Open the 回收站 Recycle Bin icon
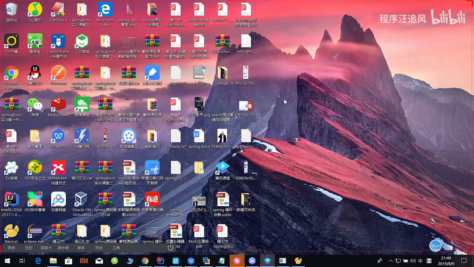Screen dimensions: 474x267 click(11, 12)
